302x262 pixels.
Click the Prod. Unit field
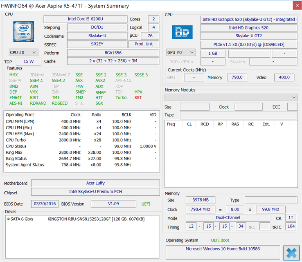[144, 44]
